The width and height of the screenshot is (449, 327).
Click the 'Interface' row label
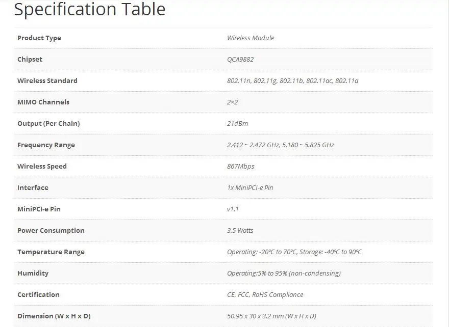point(33,188)
